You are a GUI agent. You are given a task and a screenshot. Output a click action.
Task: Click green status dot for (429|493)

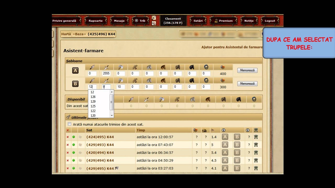pyautogui.click(x=74, y=145)
